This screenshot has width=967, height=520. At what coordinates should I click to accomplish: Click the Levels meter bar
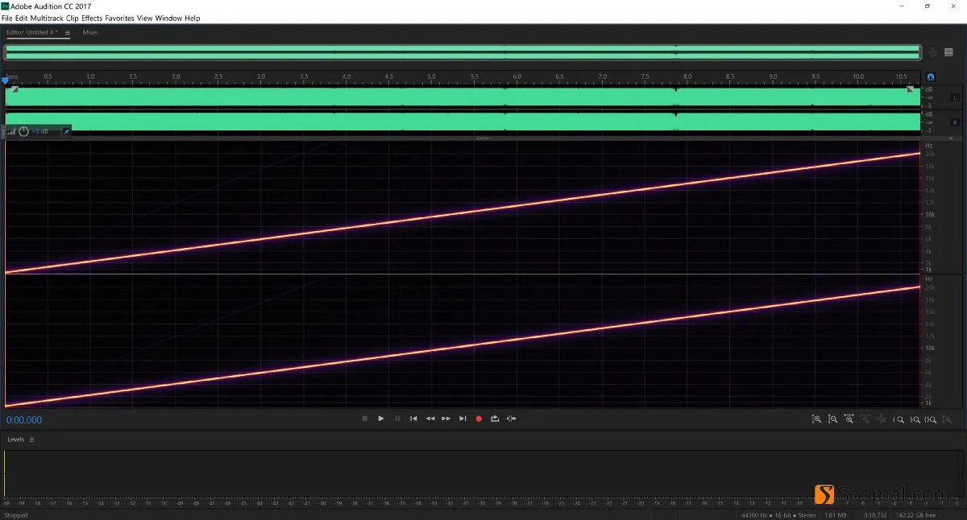(x=483, y=473)
